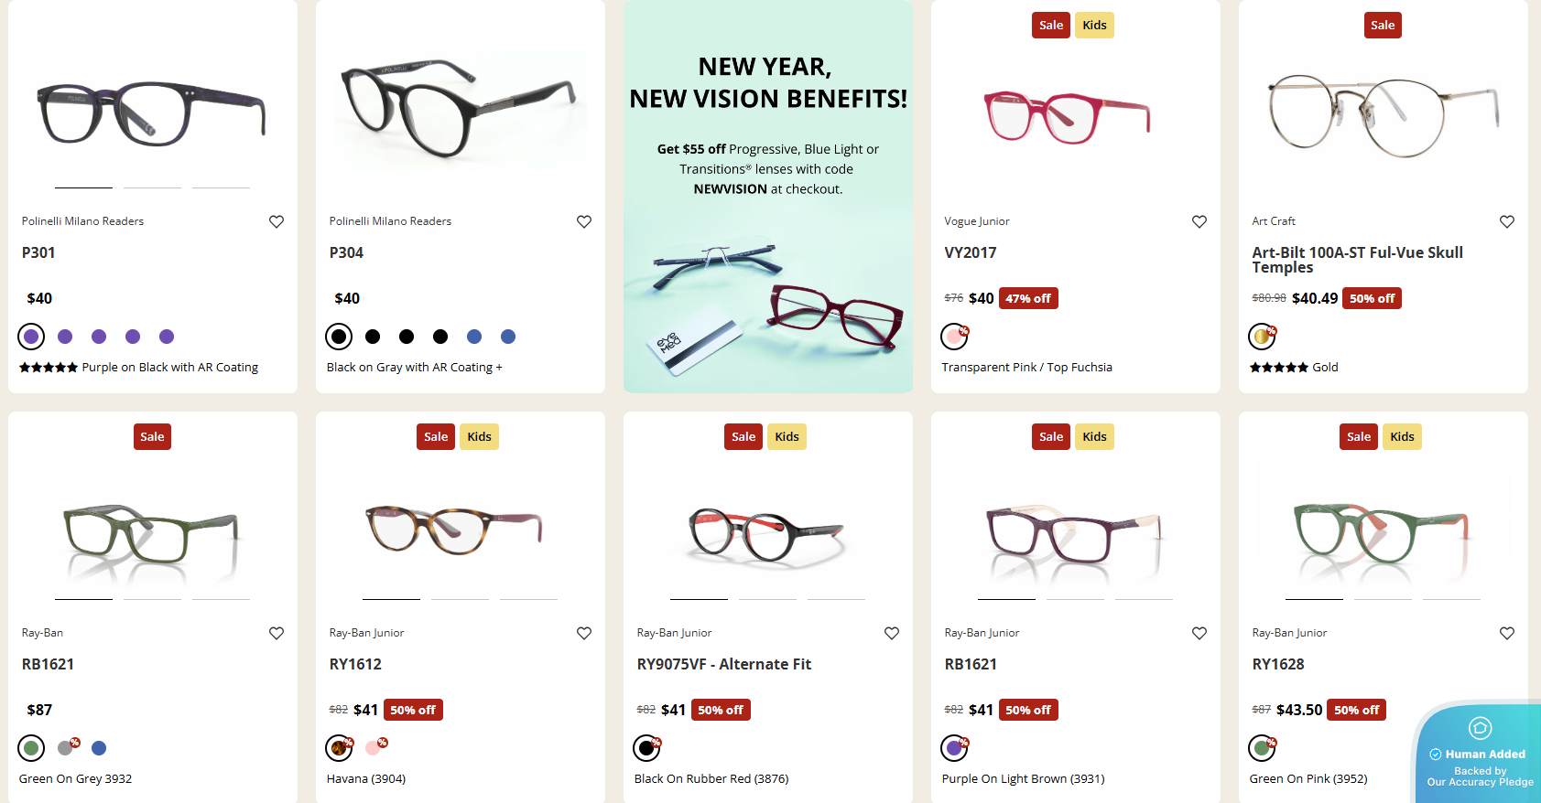Favorite the P301 readers with heart icon
1541x803 pixels.
277,221
